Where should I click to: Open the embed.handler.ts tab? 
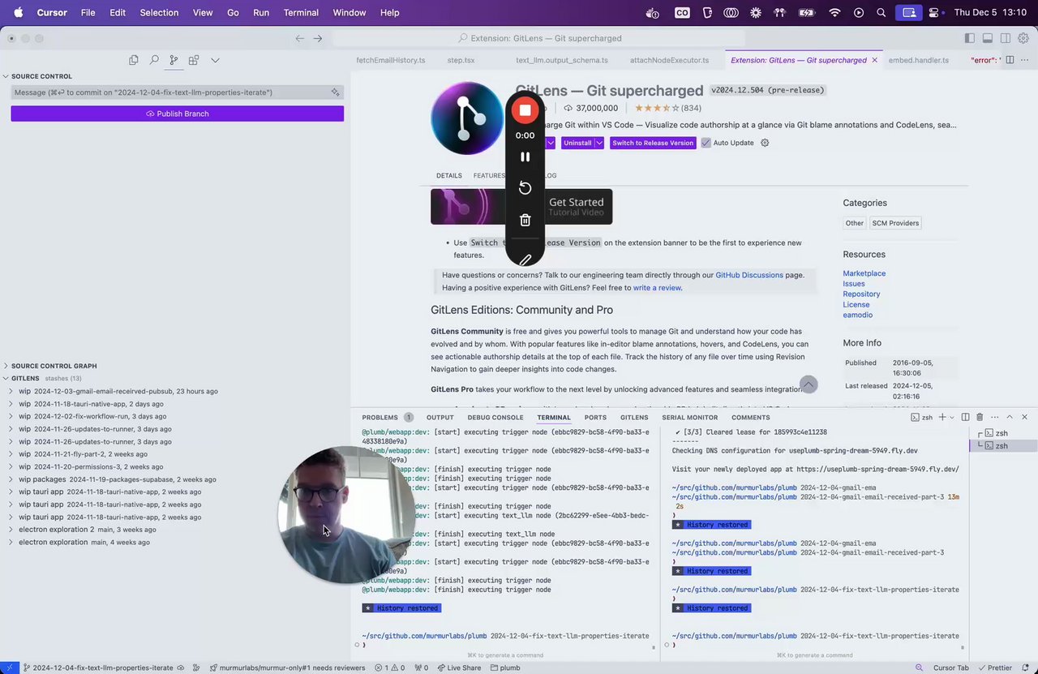(919, 60)
